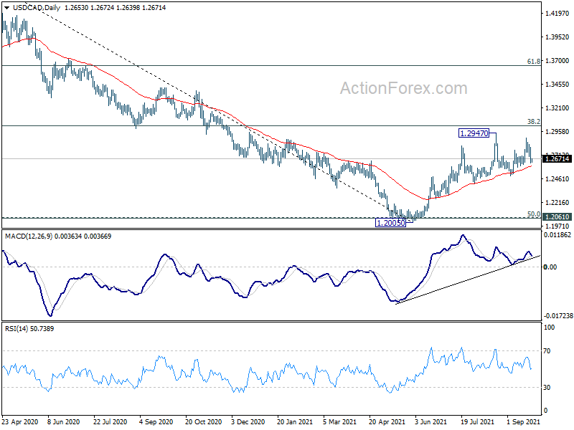Screen dimensions: 574x430
Task: Click the 1.41970 value on the price axis
Action: tap(557, 14)
